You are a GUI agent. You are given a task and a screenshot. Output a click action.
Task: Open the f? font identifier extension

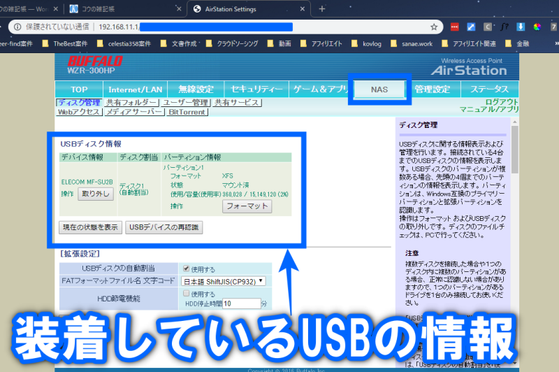pos(504,27)
